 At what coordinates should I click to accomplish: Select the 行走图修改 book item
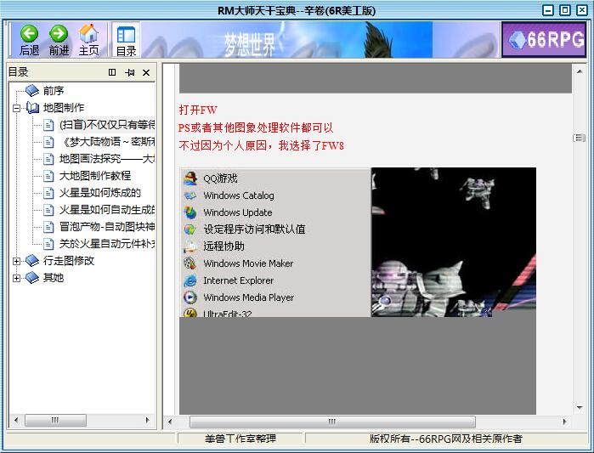69,261
